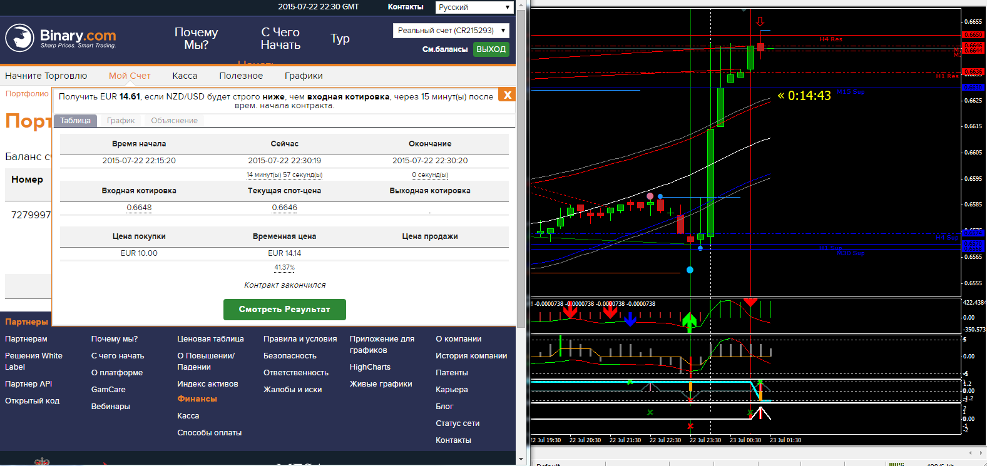Open the Полезное navigation item

pos(241,76)
